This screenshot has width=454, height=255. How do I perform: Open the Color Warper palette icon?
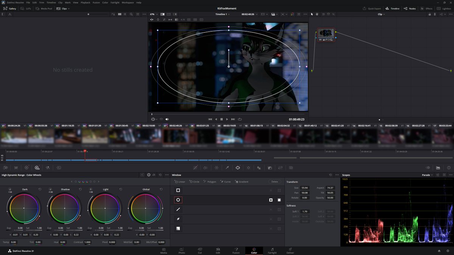coord(216,167)
